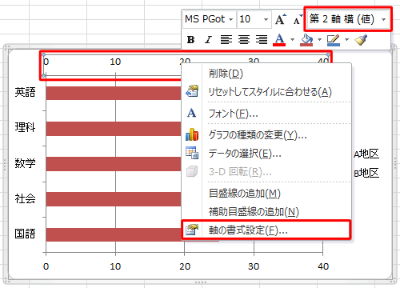
Task: Click bottom axis value 10
Action: [115, 266]
